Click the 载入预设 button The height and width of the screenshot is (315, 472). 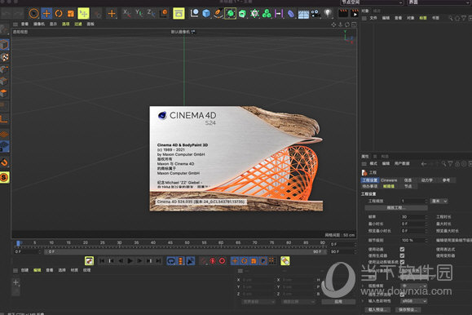point(378,310)
